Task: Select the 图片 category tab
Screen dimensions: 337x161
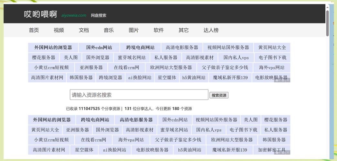Action: tap(134, 30)
